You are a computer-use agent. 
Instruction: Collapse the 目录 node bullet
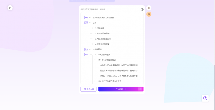(x=90, y=23)
